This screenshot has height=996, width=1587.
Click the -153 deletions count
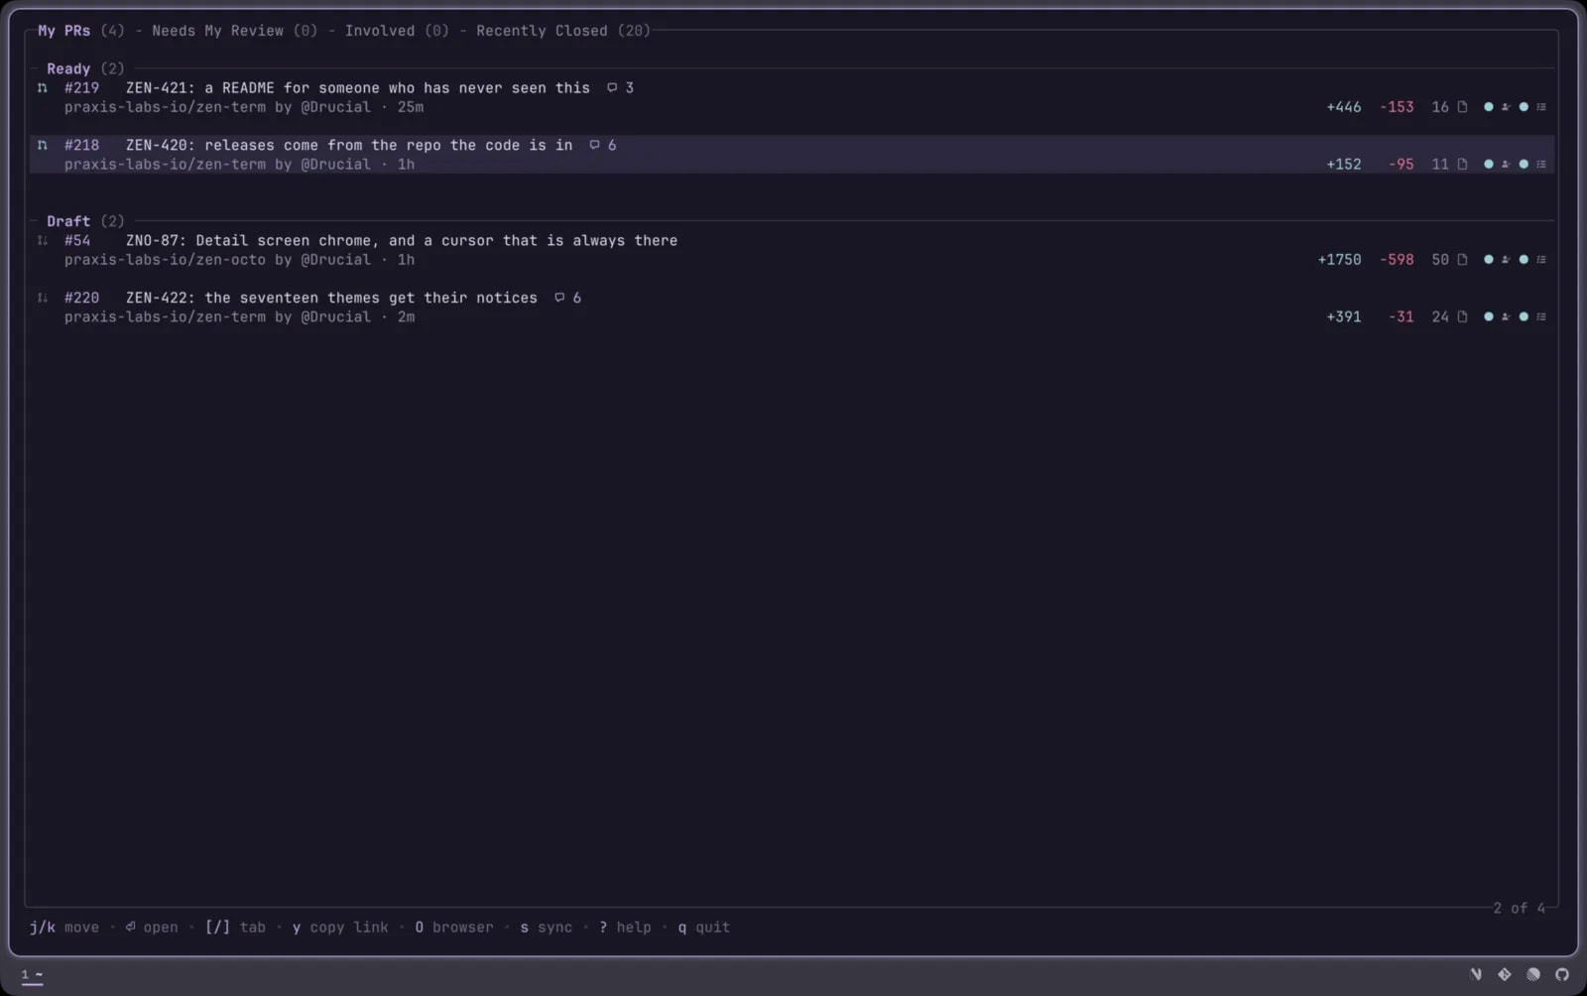(x=1397, y=107)
